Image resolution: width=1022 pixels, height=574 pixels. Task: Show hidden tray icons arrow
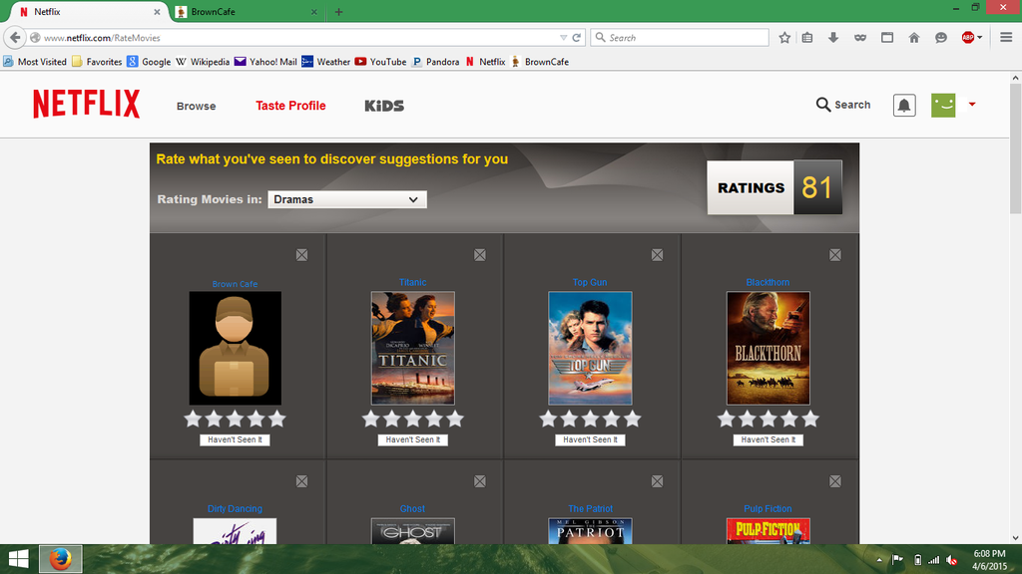[x=879, y=560]
